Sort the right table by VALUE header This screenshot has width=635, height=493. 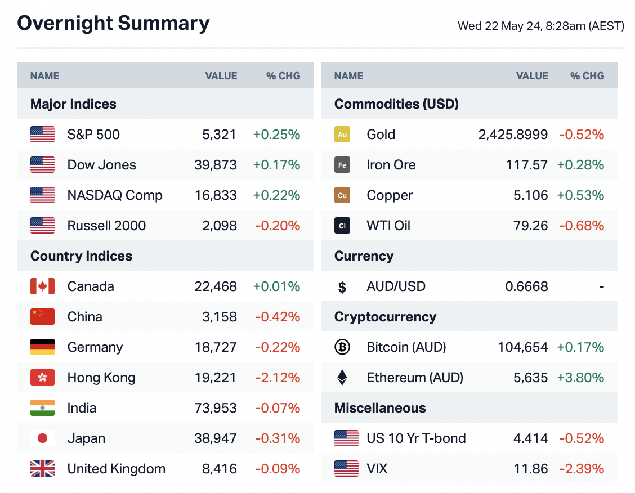coord(532,76)
